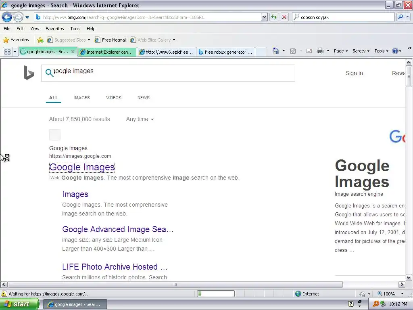The width and height of the screenshot is (413, 310).
Task: Click the Bing search magnifier icon
Action: pyautogui.click(x=49, y=73)
